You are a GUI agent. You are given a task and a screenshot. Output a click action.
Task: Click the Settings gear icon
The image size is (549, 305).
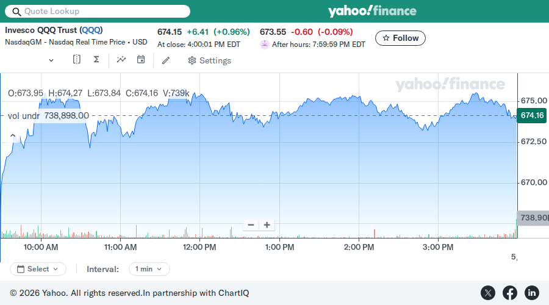192,60
